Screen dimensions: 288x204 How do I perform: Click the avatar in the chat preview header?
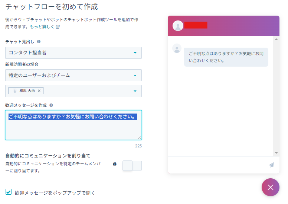click(x=178, y=26)
